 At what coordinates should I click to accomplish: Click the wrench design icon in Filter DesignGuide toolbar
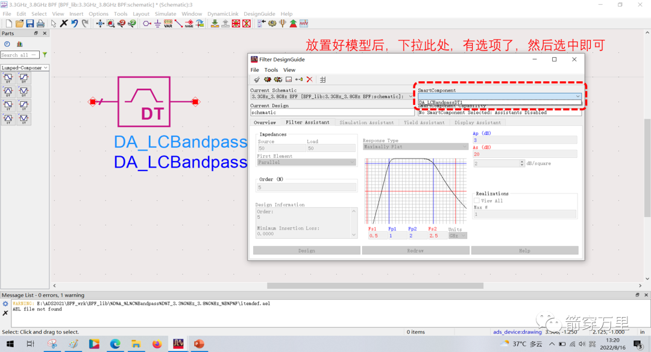pyautogui.click(x=257, y=80)
